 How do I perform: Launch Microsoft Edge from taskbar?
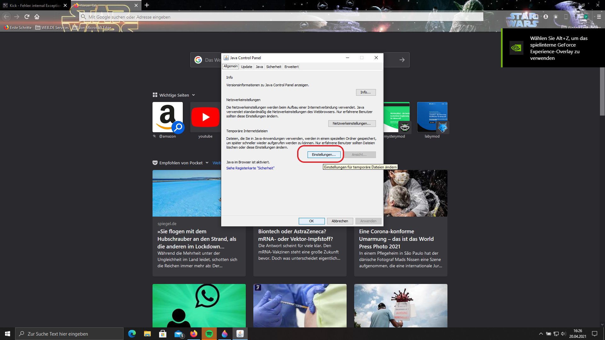[x=132, y=334]
